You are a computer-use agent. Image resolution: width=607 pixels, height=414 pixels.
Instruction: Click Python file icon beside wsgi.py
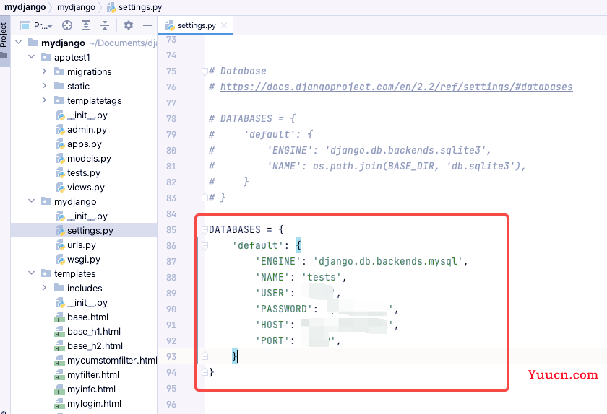[x=60, y=260]
